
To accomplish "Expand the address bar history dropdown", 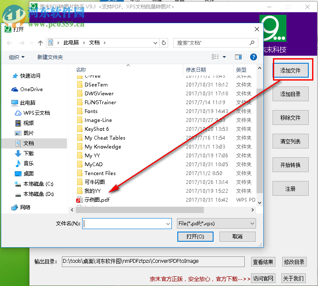I will click(155, 43).
